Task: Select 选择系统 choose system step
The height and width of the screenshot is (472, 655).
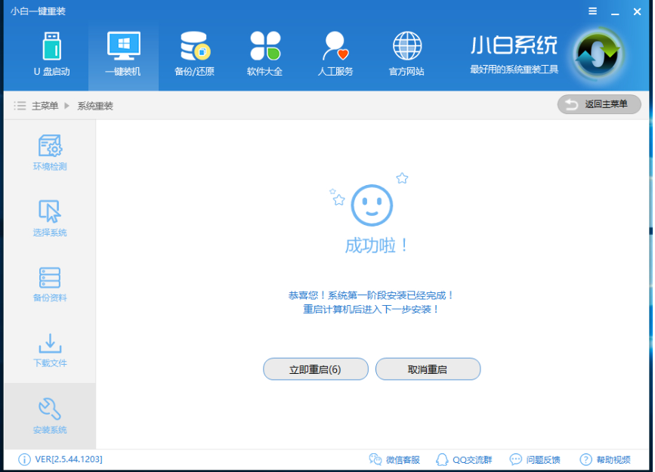Action: pos(50,218)
